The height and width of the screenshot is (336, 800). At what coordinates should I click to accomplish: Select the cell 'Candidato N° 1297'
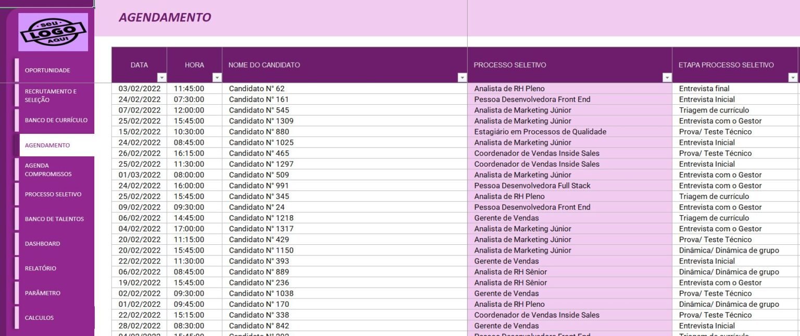pyautogui.click(x=345, y=164)
